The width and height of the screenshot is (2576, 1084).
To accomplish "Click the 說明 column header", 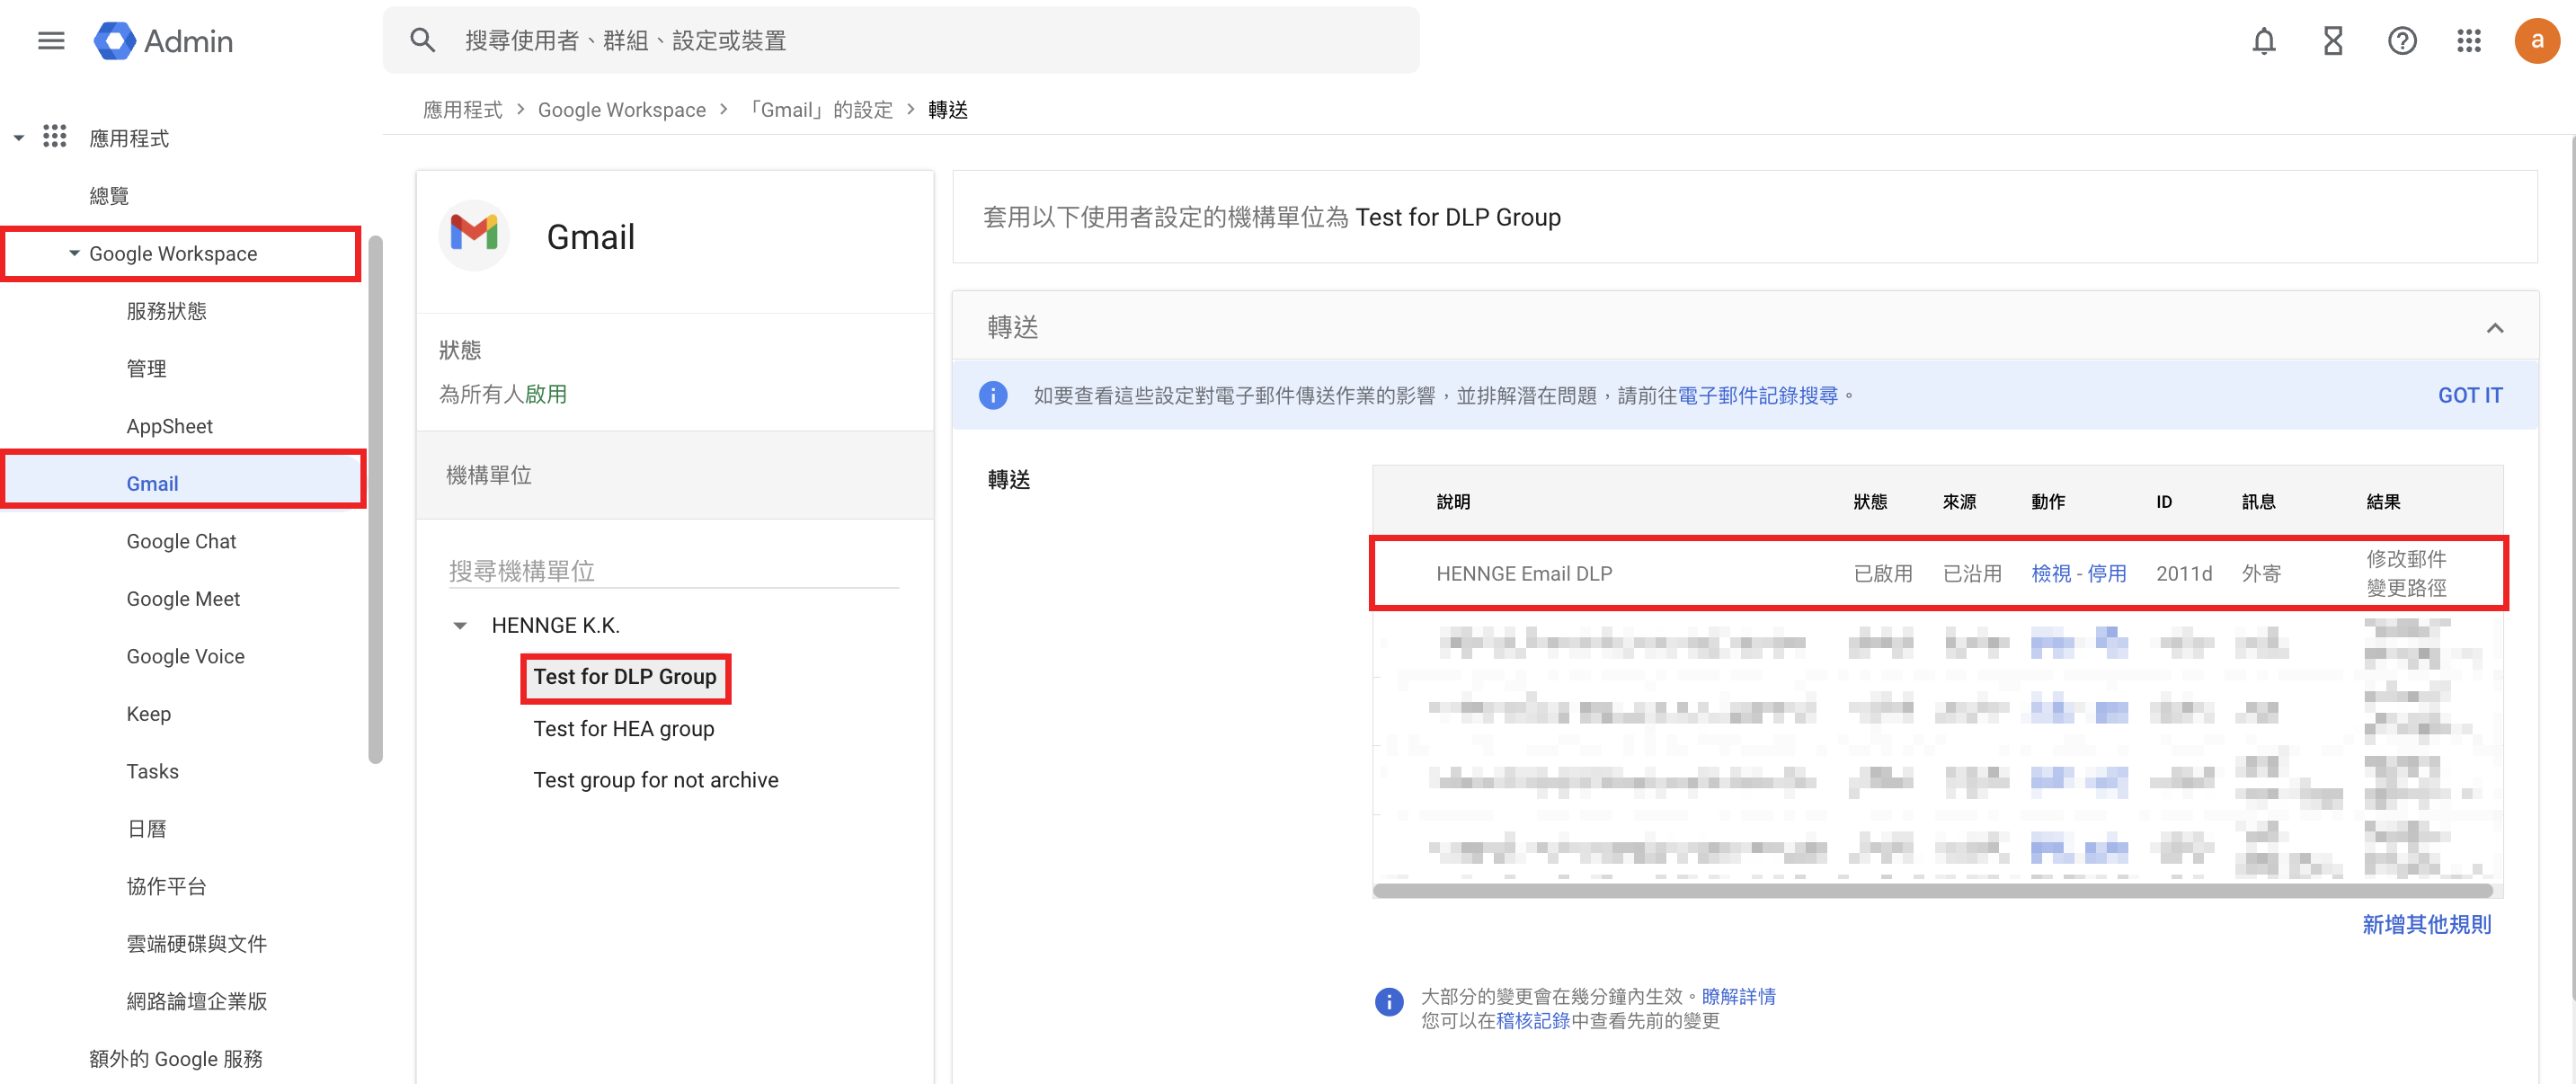I will coord(1453,502).
